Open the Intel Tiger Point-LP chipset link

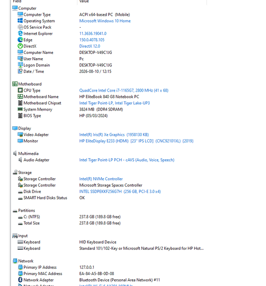[x=115, y=103]
